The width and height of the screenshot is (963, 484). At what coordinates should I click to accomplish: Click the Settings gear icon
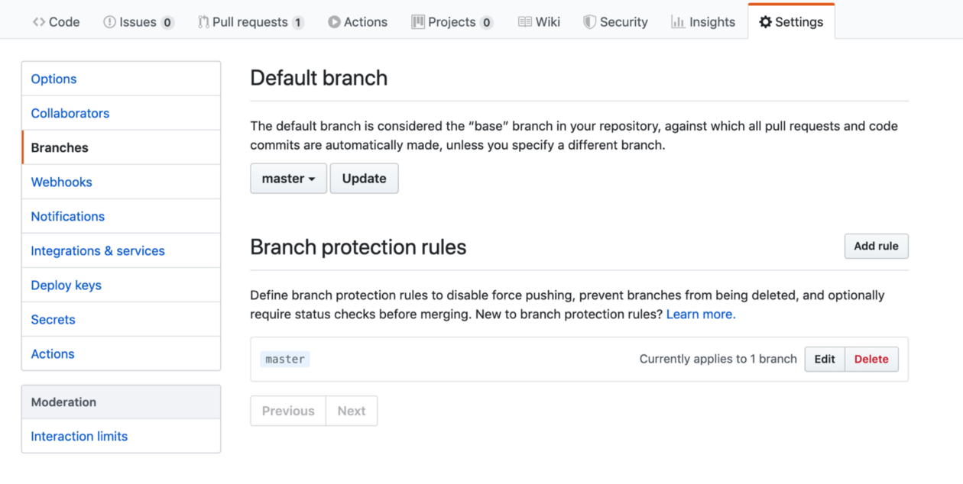764,22
